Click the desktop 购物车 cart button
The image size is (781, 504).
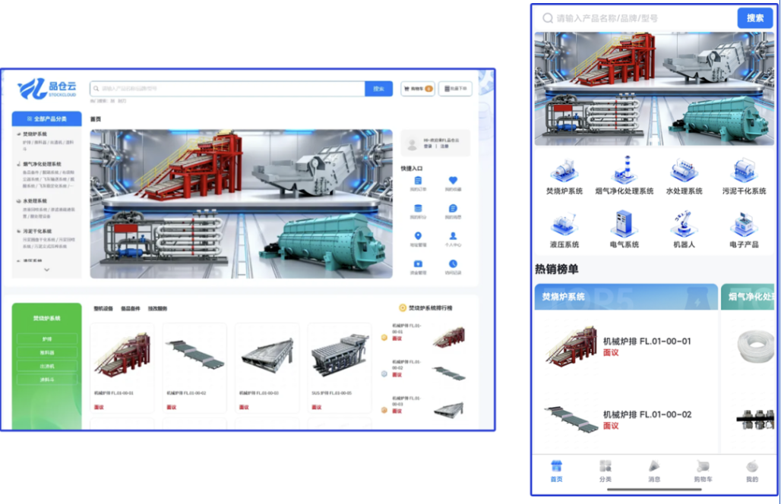click(x=417, y=89)
